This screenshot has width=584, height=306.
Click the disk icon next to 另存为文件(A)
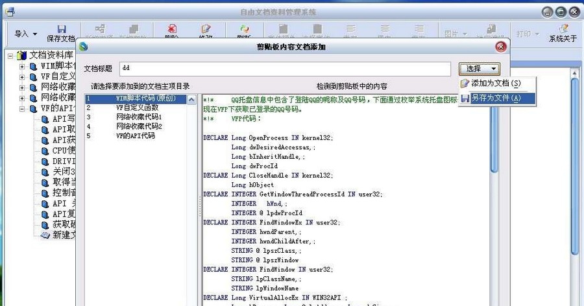465,99
